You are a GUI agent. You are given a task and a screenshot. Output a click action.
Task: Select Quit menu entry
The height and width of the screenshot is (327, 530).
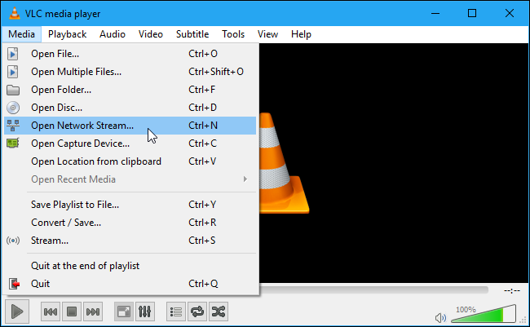(130, 284)
